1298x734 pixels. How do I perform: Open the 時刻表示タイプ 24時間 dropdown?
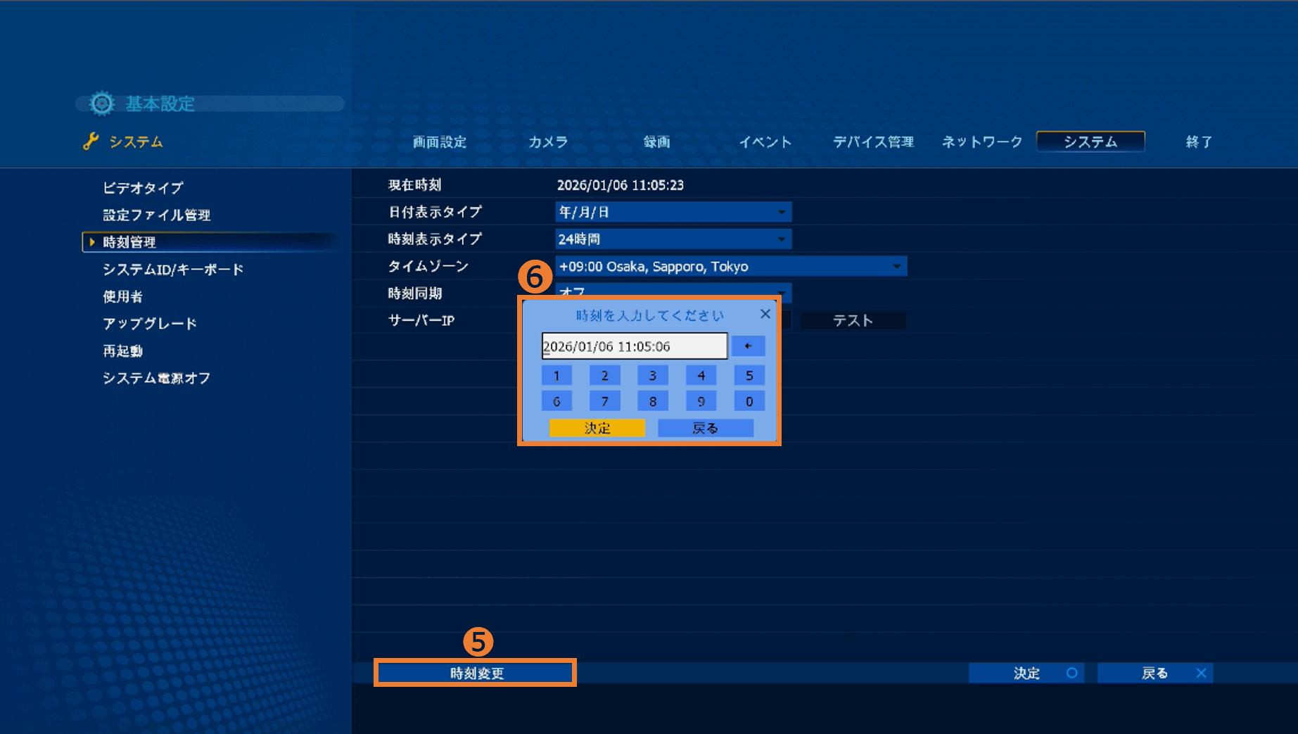pos(673,239)
